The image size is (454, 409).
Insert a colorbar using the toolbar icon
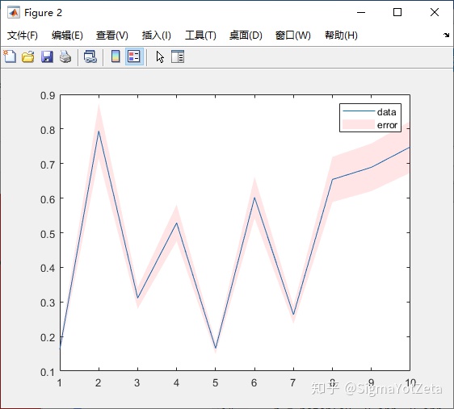coord(116,56)
